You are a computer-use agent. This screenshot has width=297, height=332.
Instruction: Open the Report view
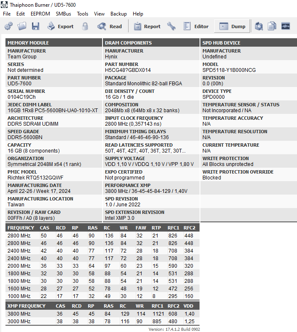[147, 26]
